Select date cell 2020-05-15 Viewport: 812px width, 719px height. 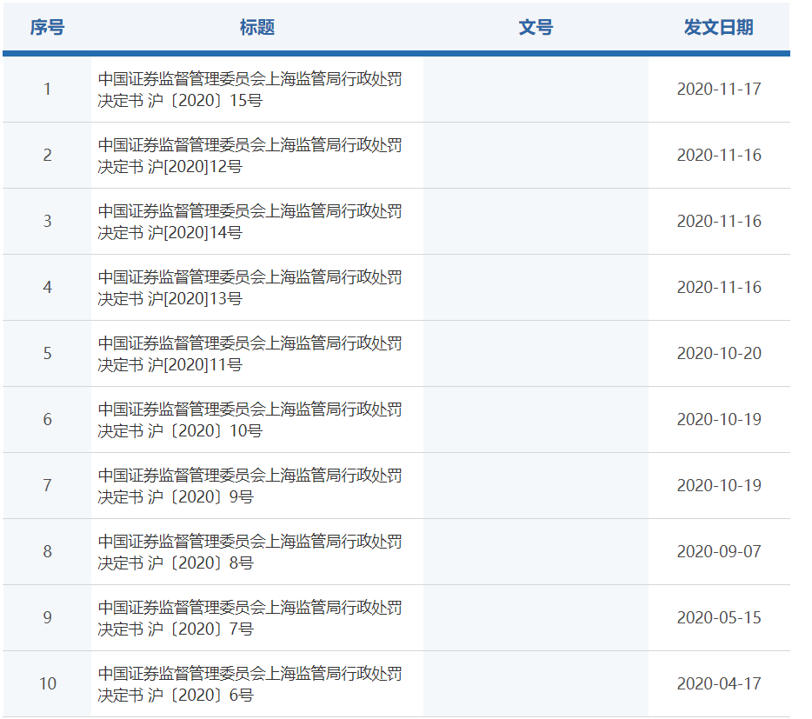(x=719, y=617)
